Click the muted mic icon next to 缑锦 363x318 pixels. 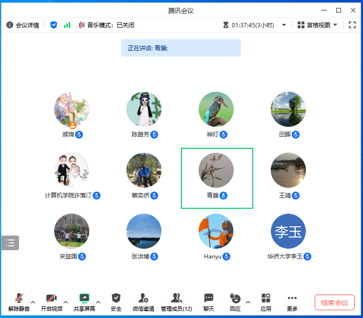coord(79,135)
